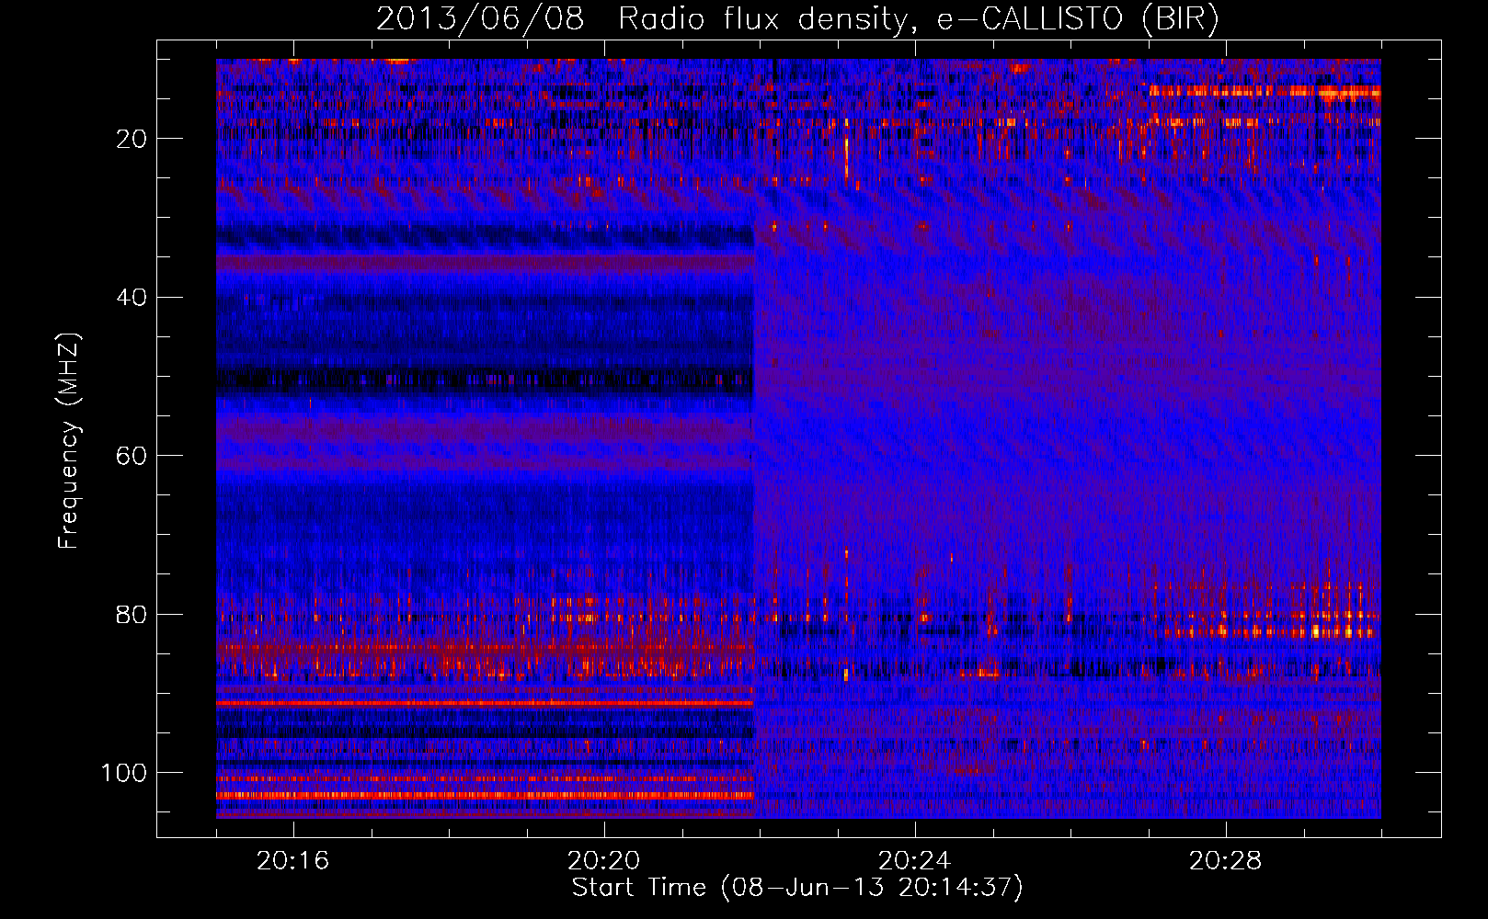Click the plot title '2013/06/08 Radio flux density, e-CALLISTO (BIR)'
This screenshot has height=919, width=1488.
coord(797,19)
